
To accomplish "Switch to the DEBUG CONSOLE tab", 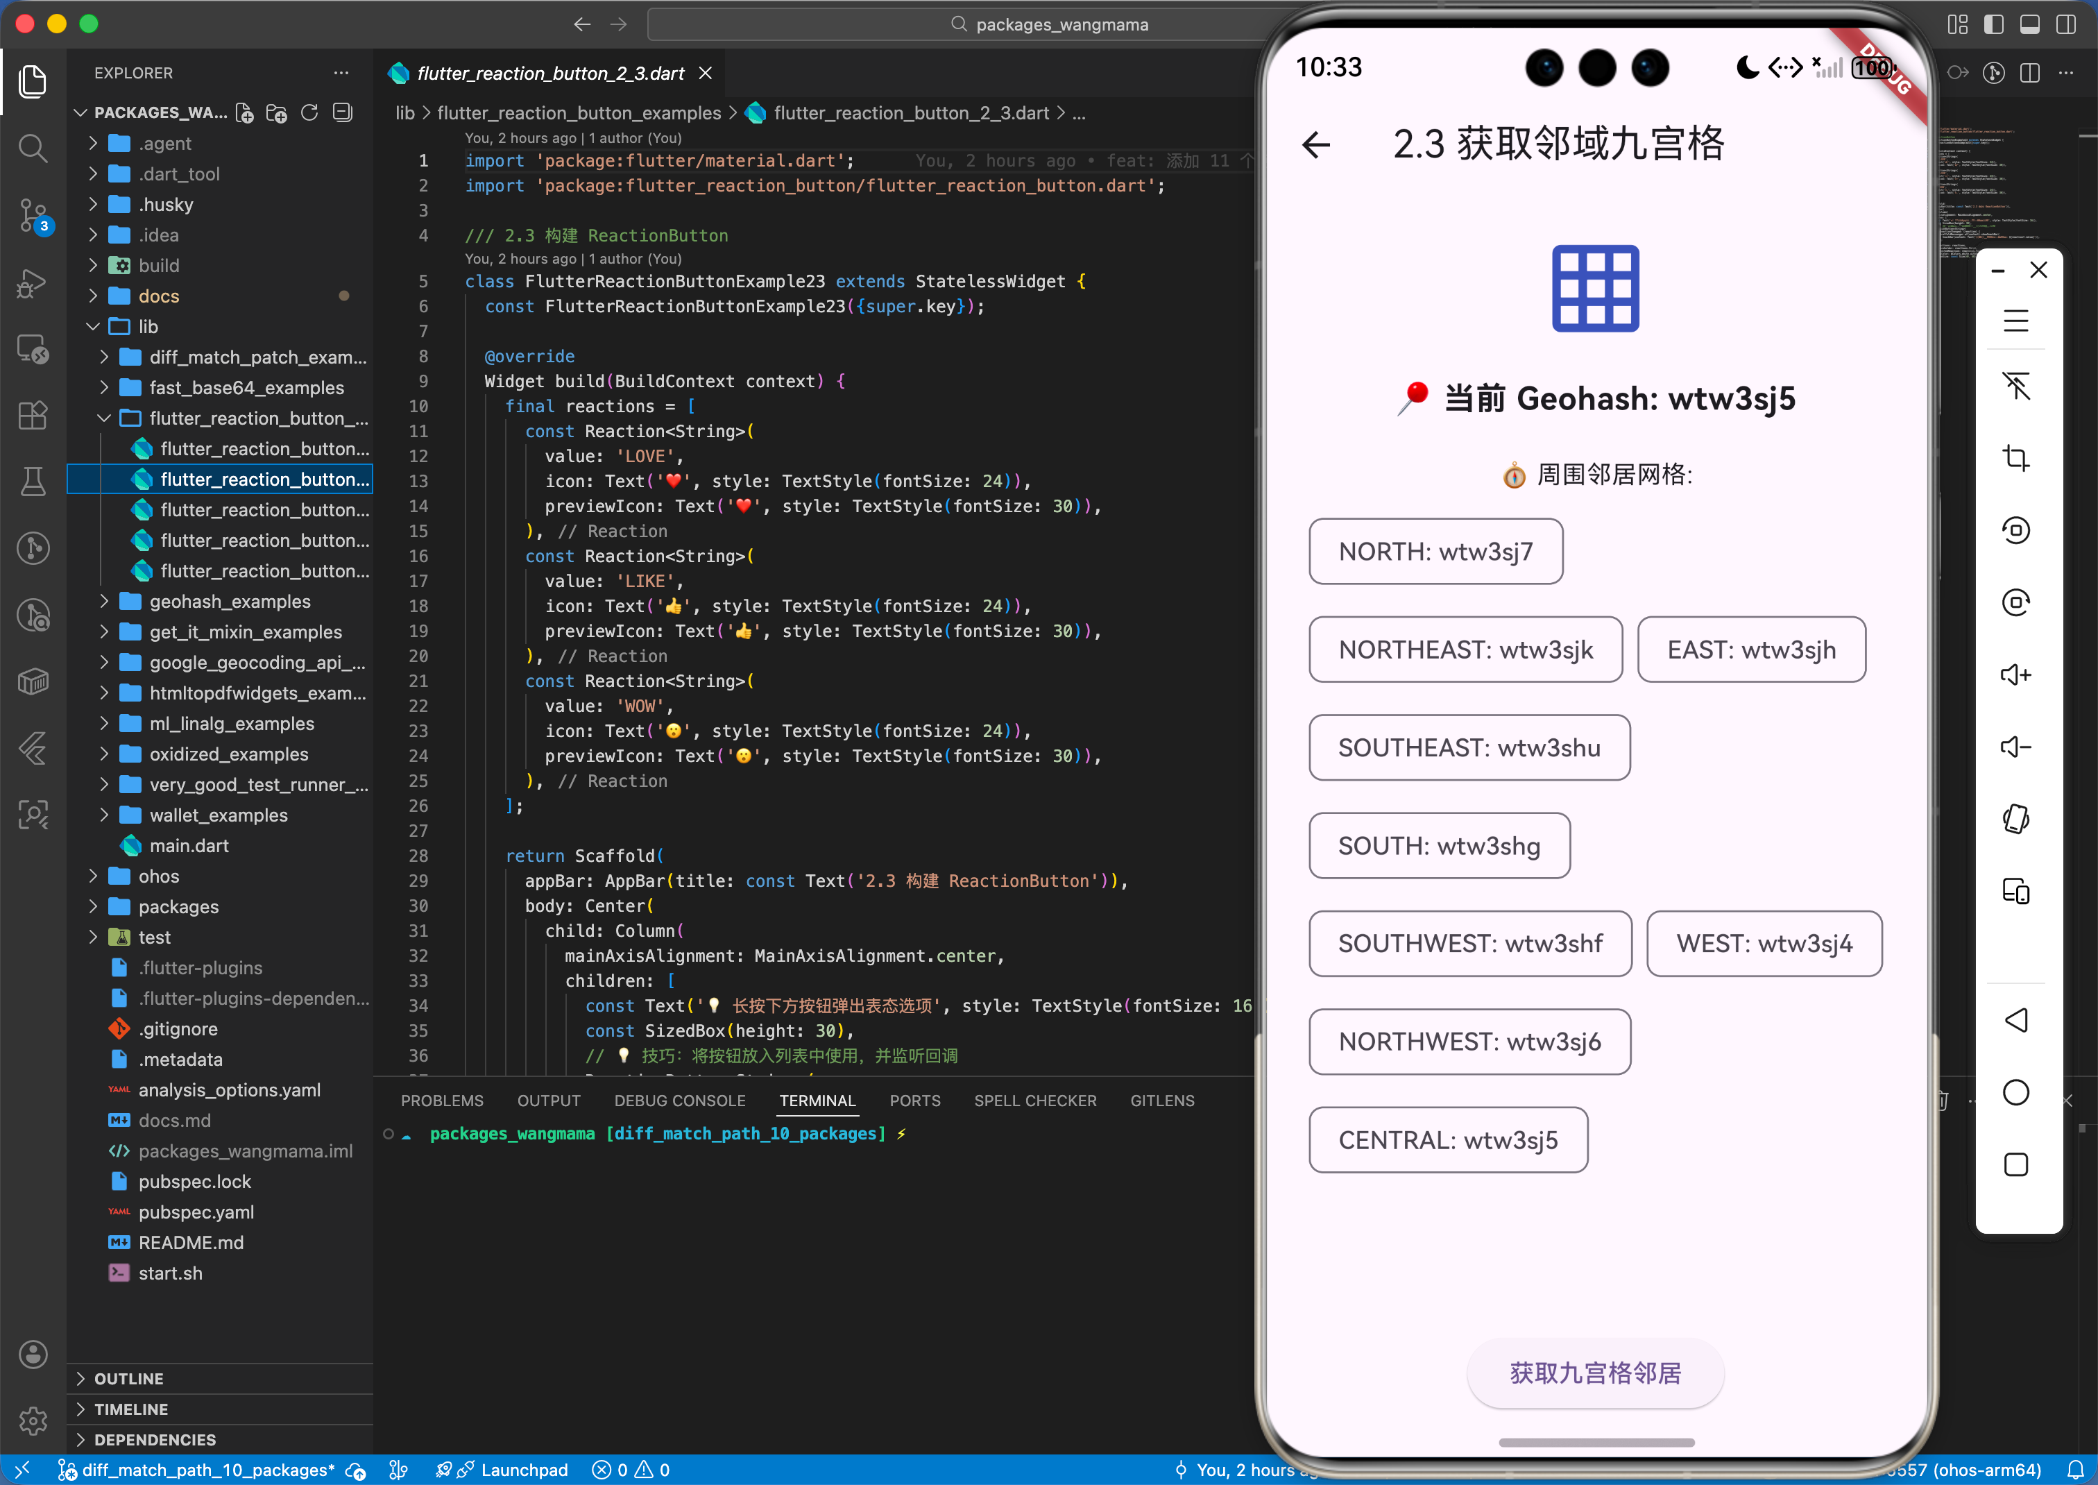I will pyautogui.click(x=679, y=1101).
